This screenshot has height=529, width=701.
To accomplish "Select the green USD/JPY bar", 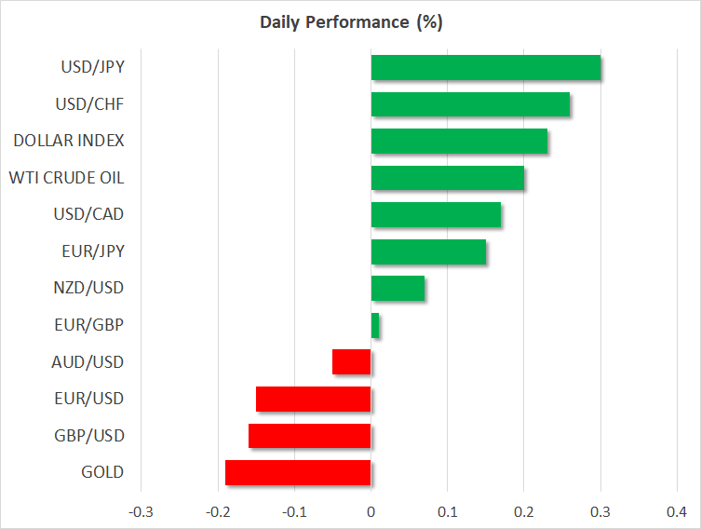I will (x=485, y=68).
